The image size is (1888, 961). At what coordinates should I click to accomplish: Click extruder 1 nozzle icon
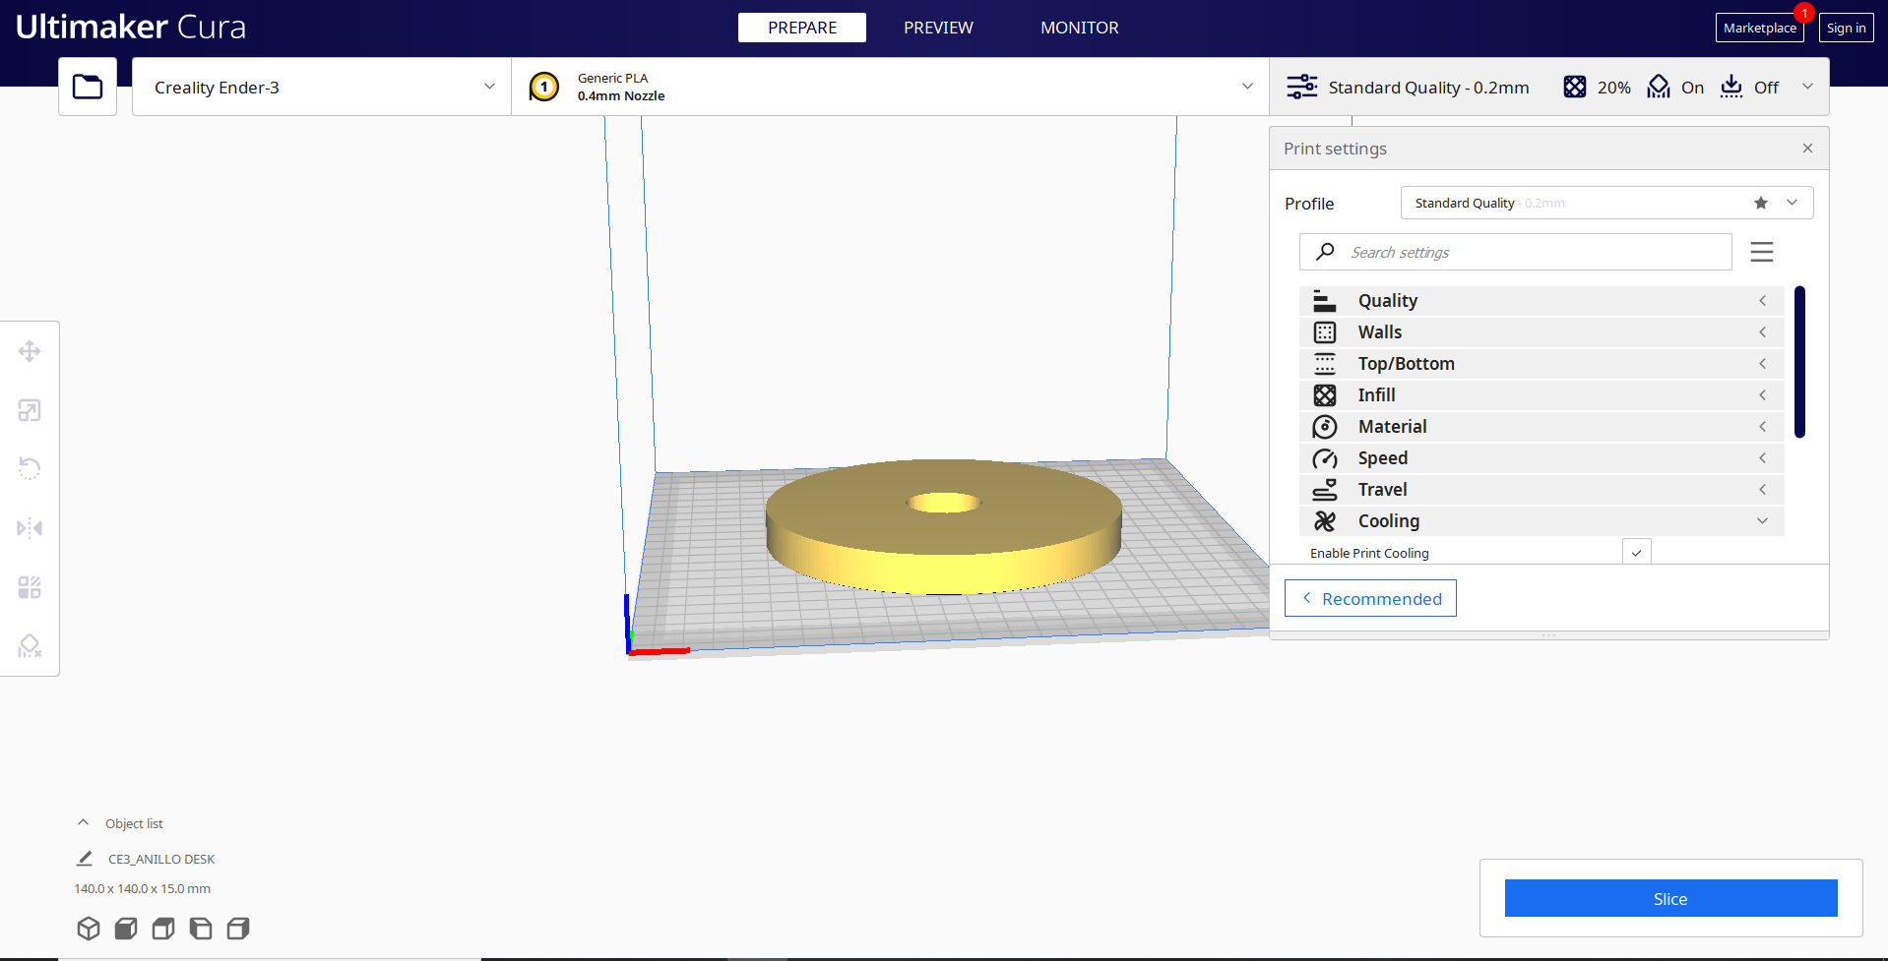[544, 87]
